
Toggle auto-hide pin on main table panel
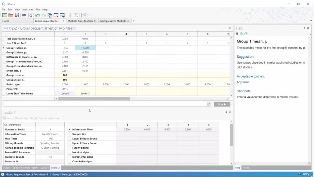[x=230, y=28]
